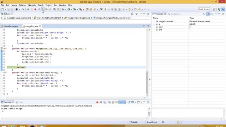The width and height of the screenshot is (226, 127).
Task: Open the Run button dropdown arrow
Action: (71, 10)
